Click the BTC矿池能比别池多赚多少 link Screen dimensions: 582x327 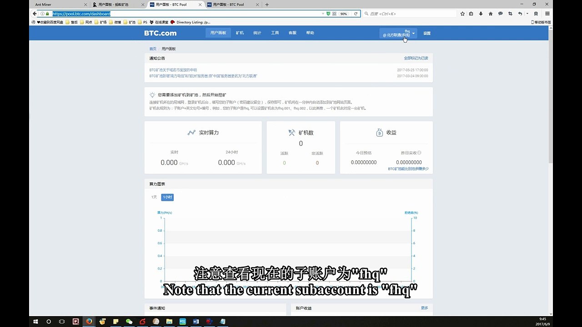point(408,168)
